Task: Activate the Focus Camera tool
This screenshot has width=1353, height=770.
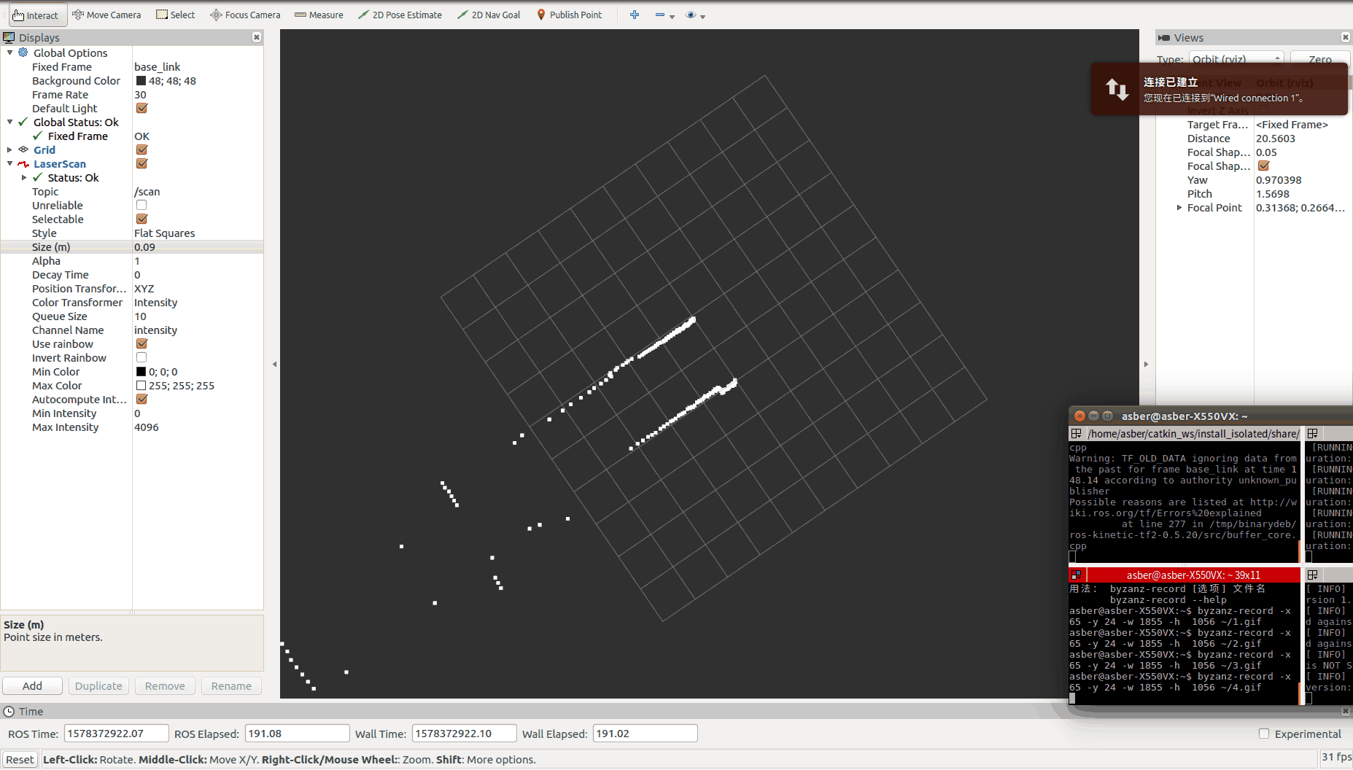Action: (x=245, y=15)
